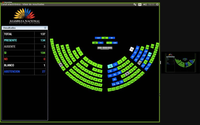Select blue seat 117
This screenshot has height=125, width=200.
[x=143, y=66]
